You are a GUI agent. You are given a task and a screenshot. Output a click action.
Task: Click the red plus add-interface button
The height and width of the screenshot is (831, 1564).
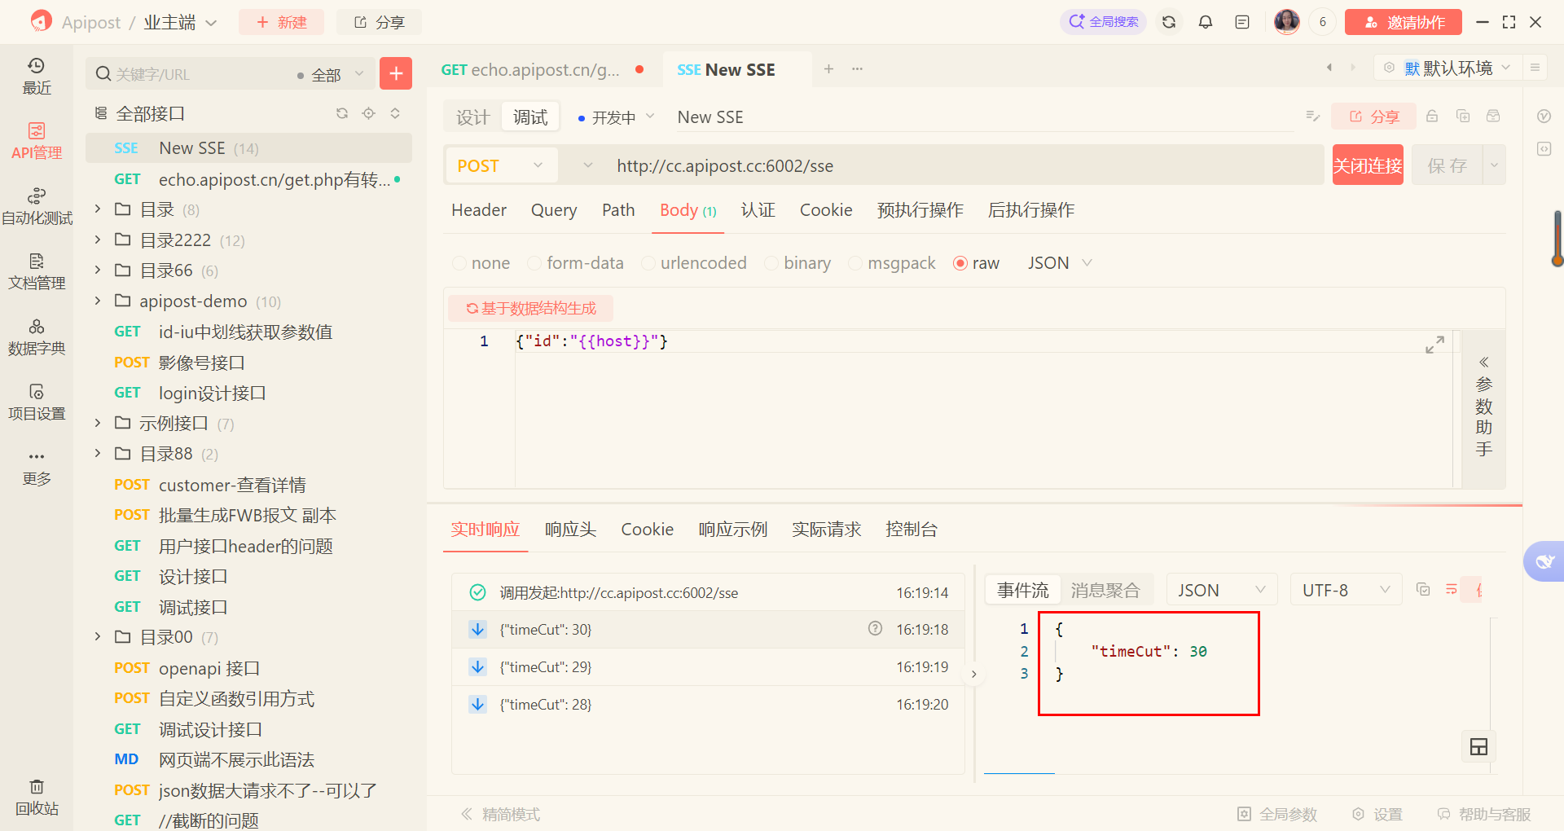click(x=396, y=73)
